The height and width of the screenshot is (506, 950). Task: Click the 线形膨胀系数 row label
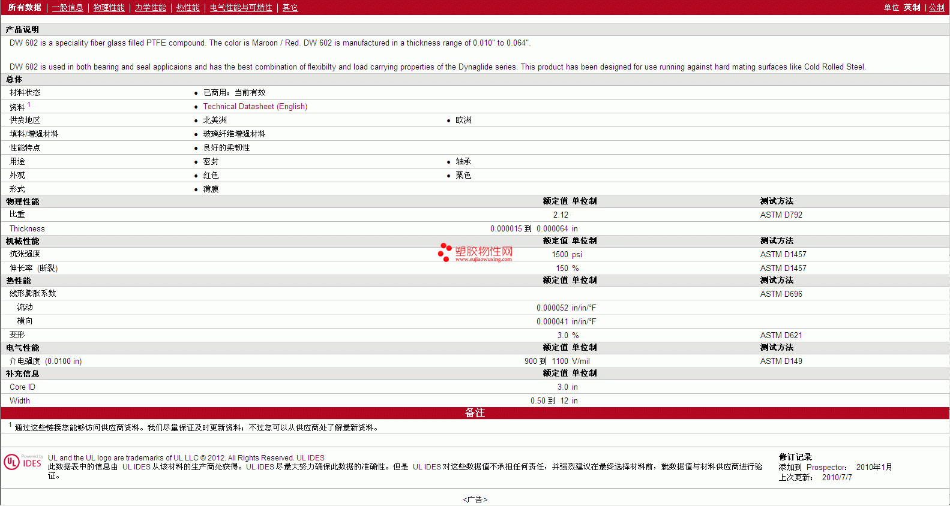33,293
